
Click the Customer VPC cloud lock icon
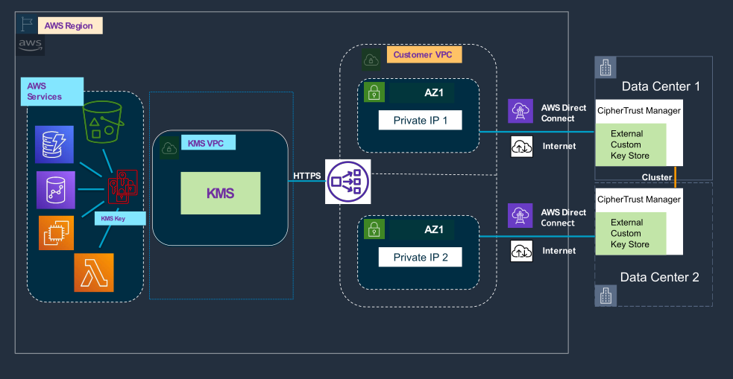point(371,58)
